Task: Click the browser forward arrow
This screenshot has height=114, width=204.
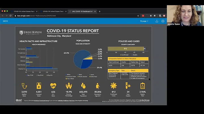Action: [7, 16]
